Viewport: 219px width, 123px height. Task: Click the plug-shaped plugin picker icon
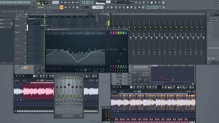131,7
